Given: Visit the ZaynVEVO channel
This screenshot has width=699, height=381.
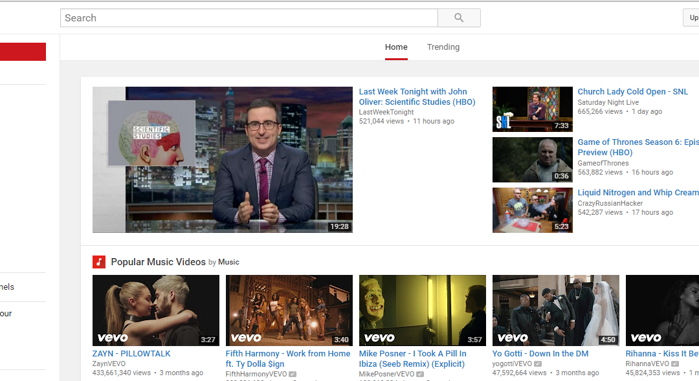Looking at the screenshot, I should pos(109,364).
